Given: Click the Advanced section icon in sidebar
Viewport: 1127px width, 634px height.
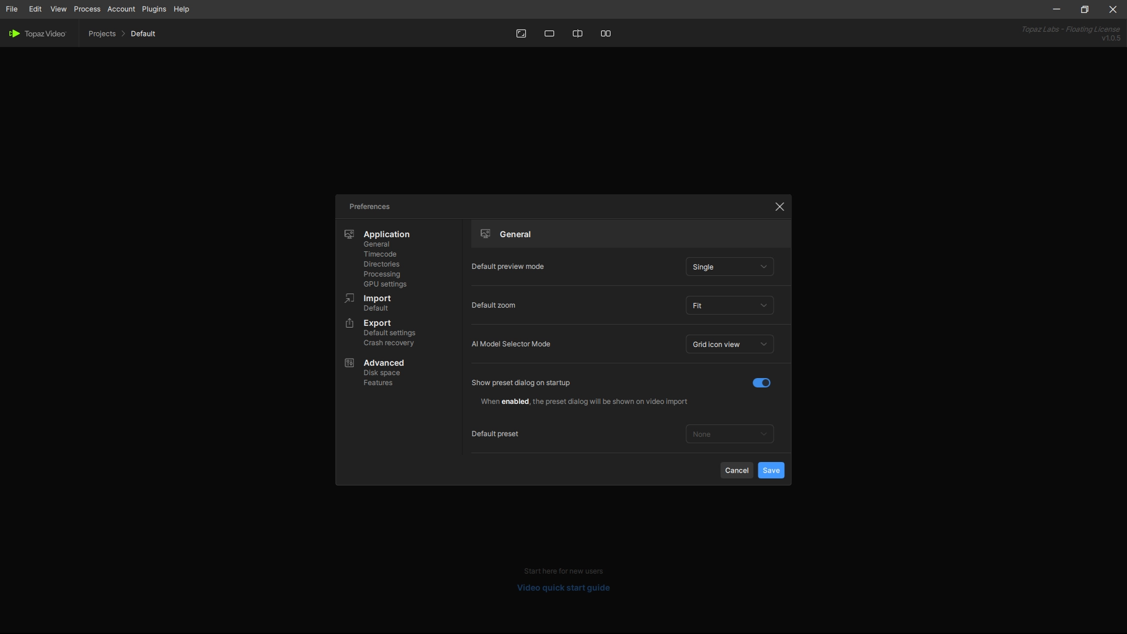Looking at the screenshot, I should point(349,363).
